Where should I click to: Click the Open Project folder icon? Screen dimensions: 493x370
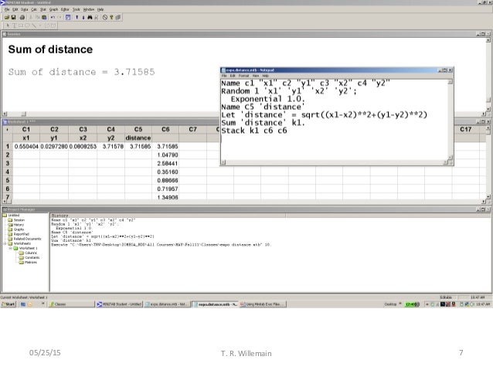pyautogui.click(x=5, y=17)
